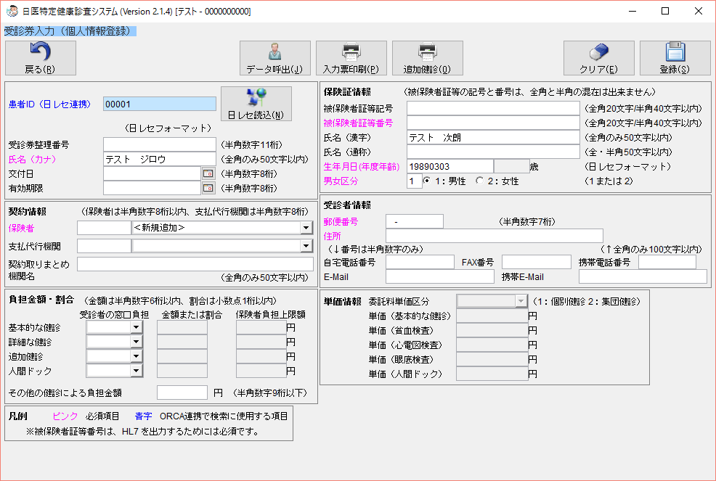Click the データ呼出 data retrieval icon

click(274, 53)
